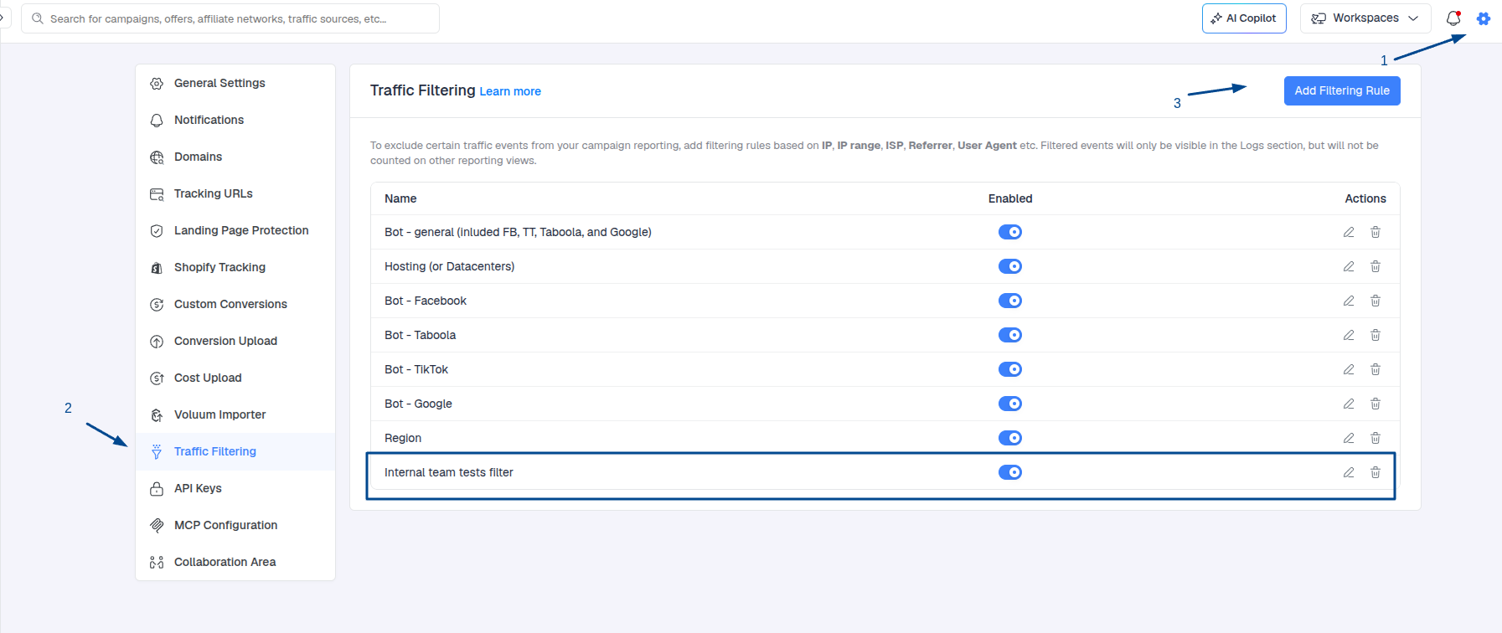The width and height of the screenshot is (1502, 633).
Task: Open the Cost Upload page
Action: (x=235, y=378)
